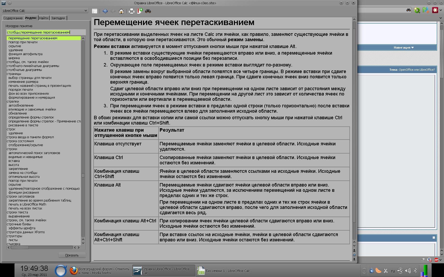Click the orange tray icon in the panel
444x277 pixels.
pyautogui.click(x=378, y=271)
